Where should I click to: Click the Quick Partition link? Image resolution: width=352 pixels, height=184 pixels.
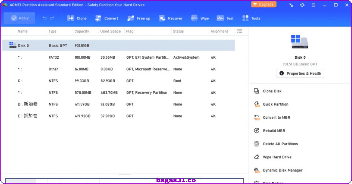(x=276, y=104)
